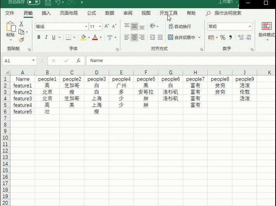The image size is (276, 206).
Task: Click the Redo arrow icon
Action: click(x=70, y=2)
